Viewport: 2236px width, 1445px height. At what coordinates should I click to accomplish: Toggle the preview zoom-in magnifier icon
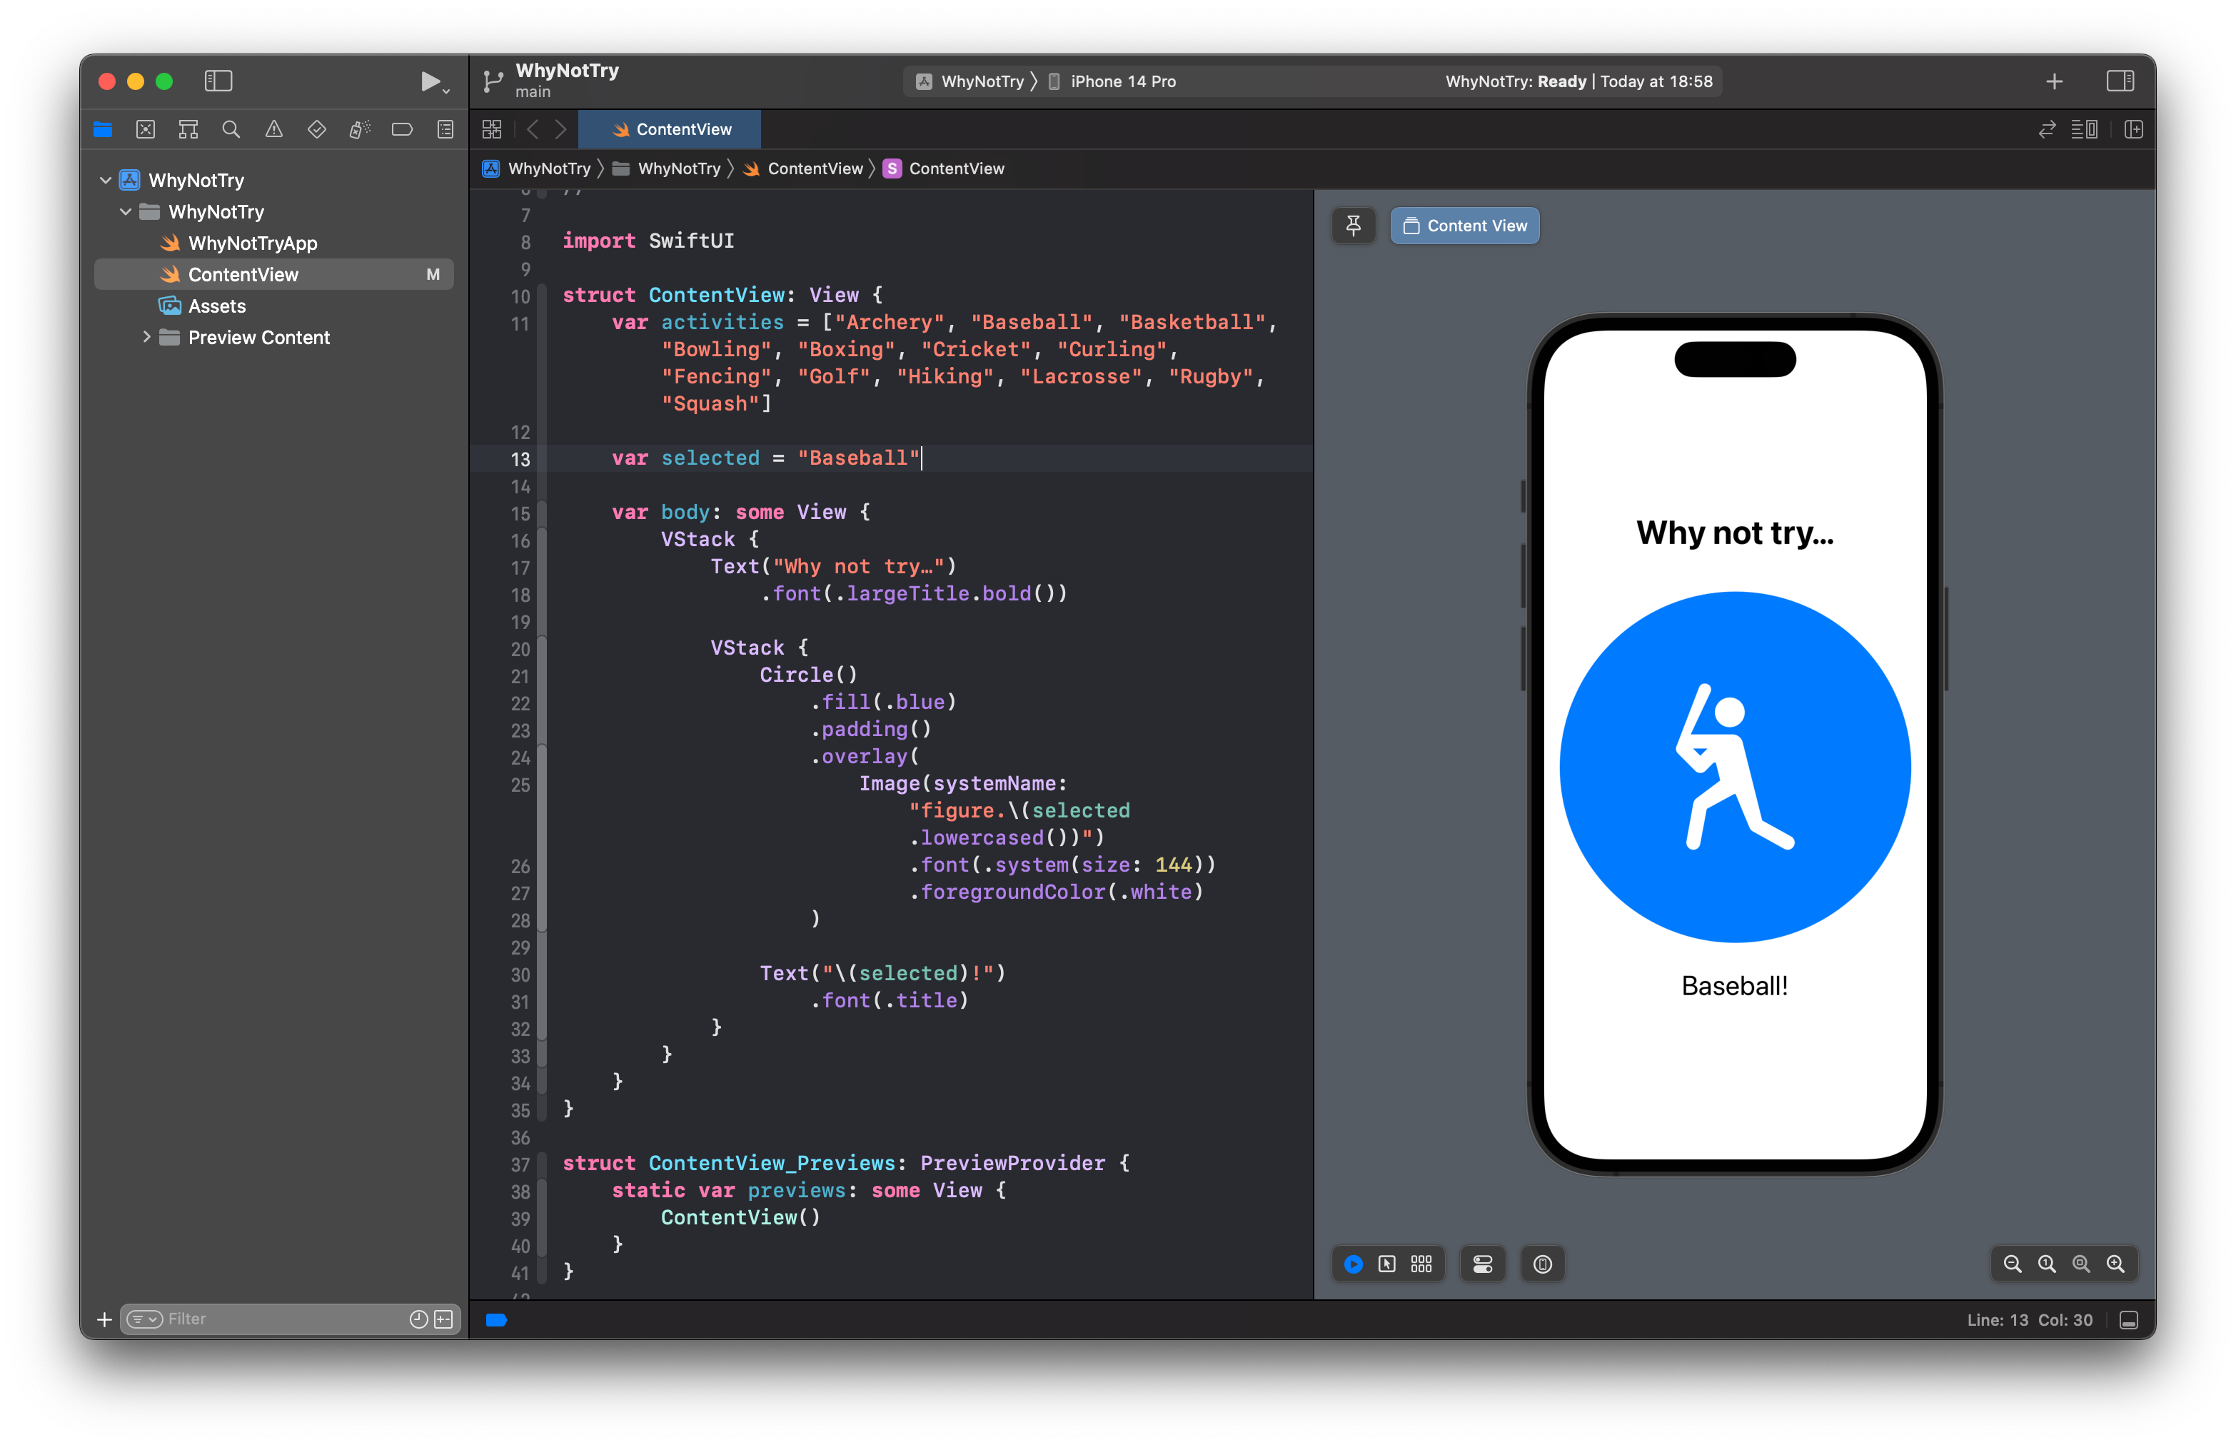click(2115, 1262)
